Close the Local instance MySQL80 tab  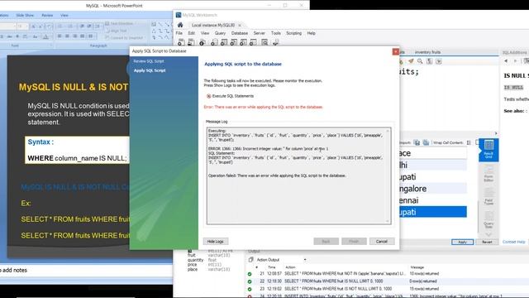tap(240, 26)
